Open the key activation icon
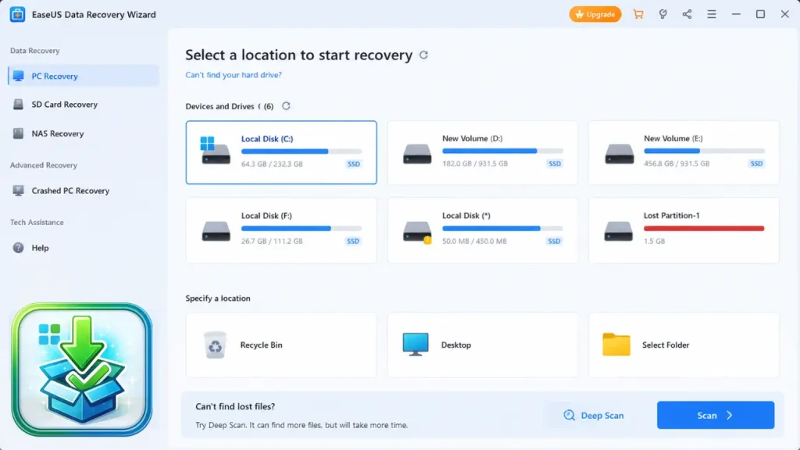Screen dimensions: 800x450 662,14
